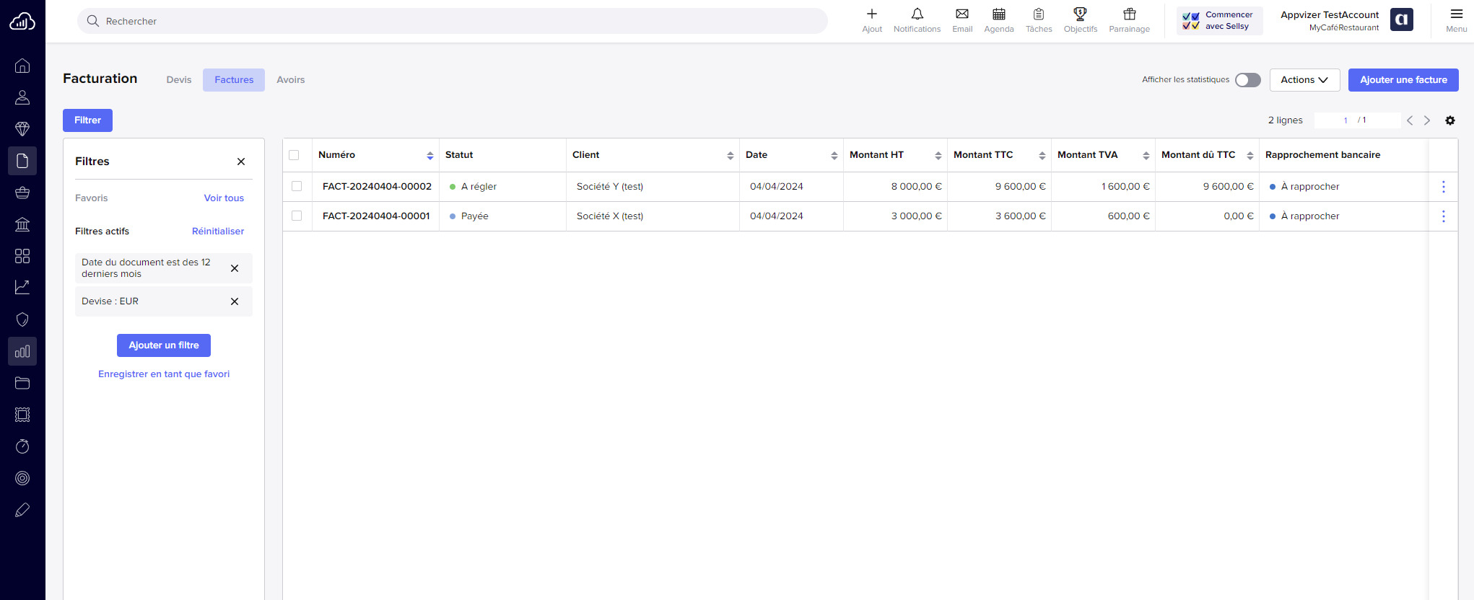Open the hamburger Menu icon
The image size is (1474, 600).
1457,14
